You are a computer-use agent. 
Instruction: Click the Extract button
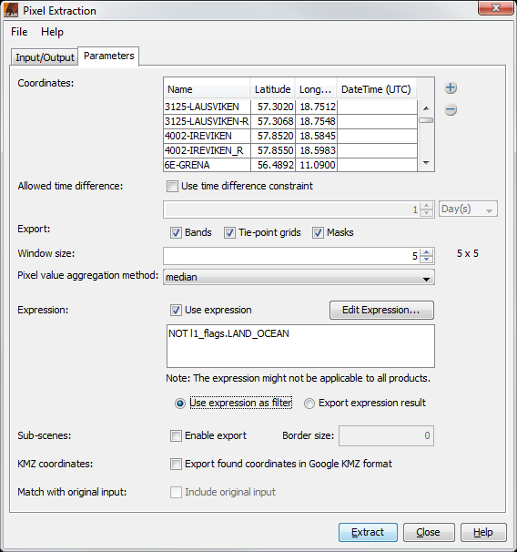point(368,532)
